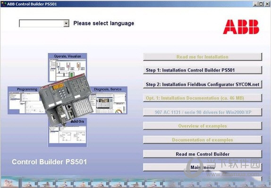Click Opt. 1: Installation Documentation button
This screenshot has width=271, height=188.
[x=203, y=98]
